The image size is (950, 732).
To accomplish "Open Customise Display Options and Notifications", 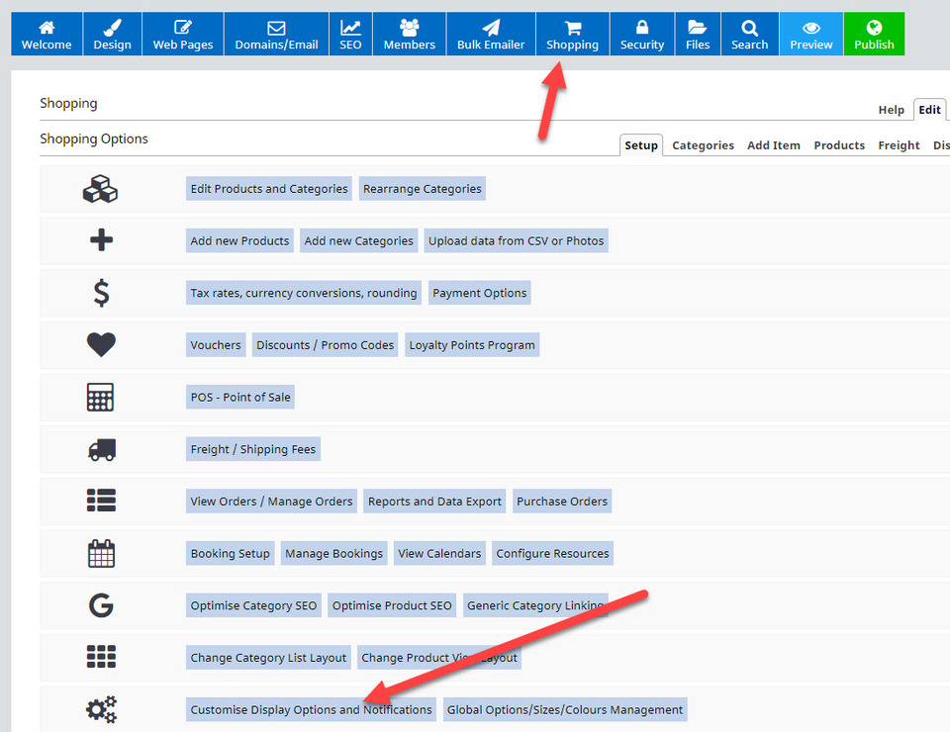I will click(311, 709).
